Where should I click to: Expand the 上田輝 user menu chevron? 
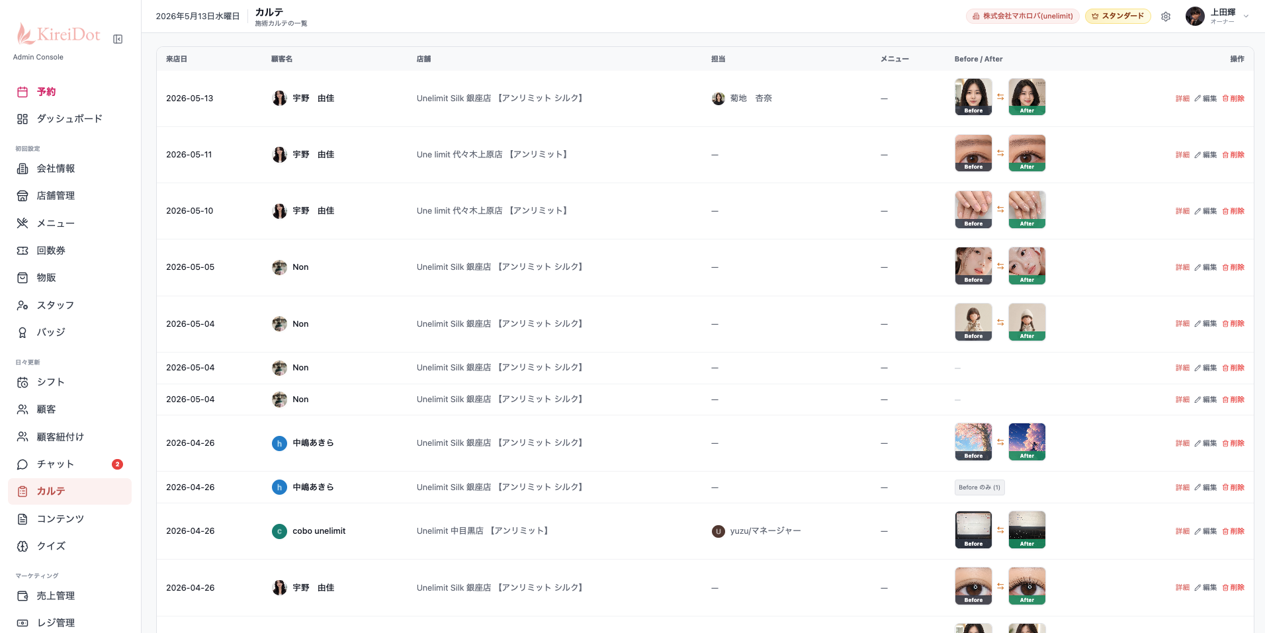click(x=1246, y=17)
